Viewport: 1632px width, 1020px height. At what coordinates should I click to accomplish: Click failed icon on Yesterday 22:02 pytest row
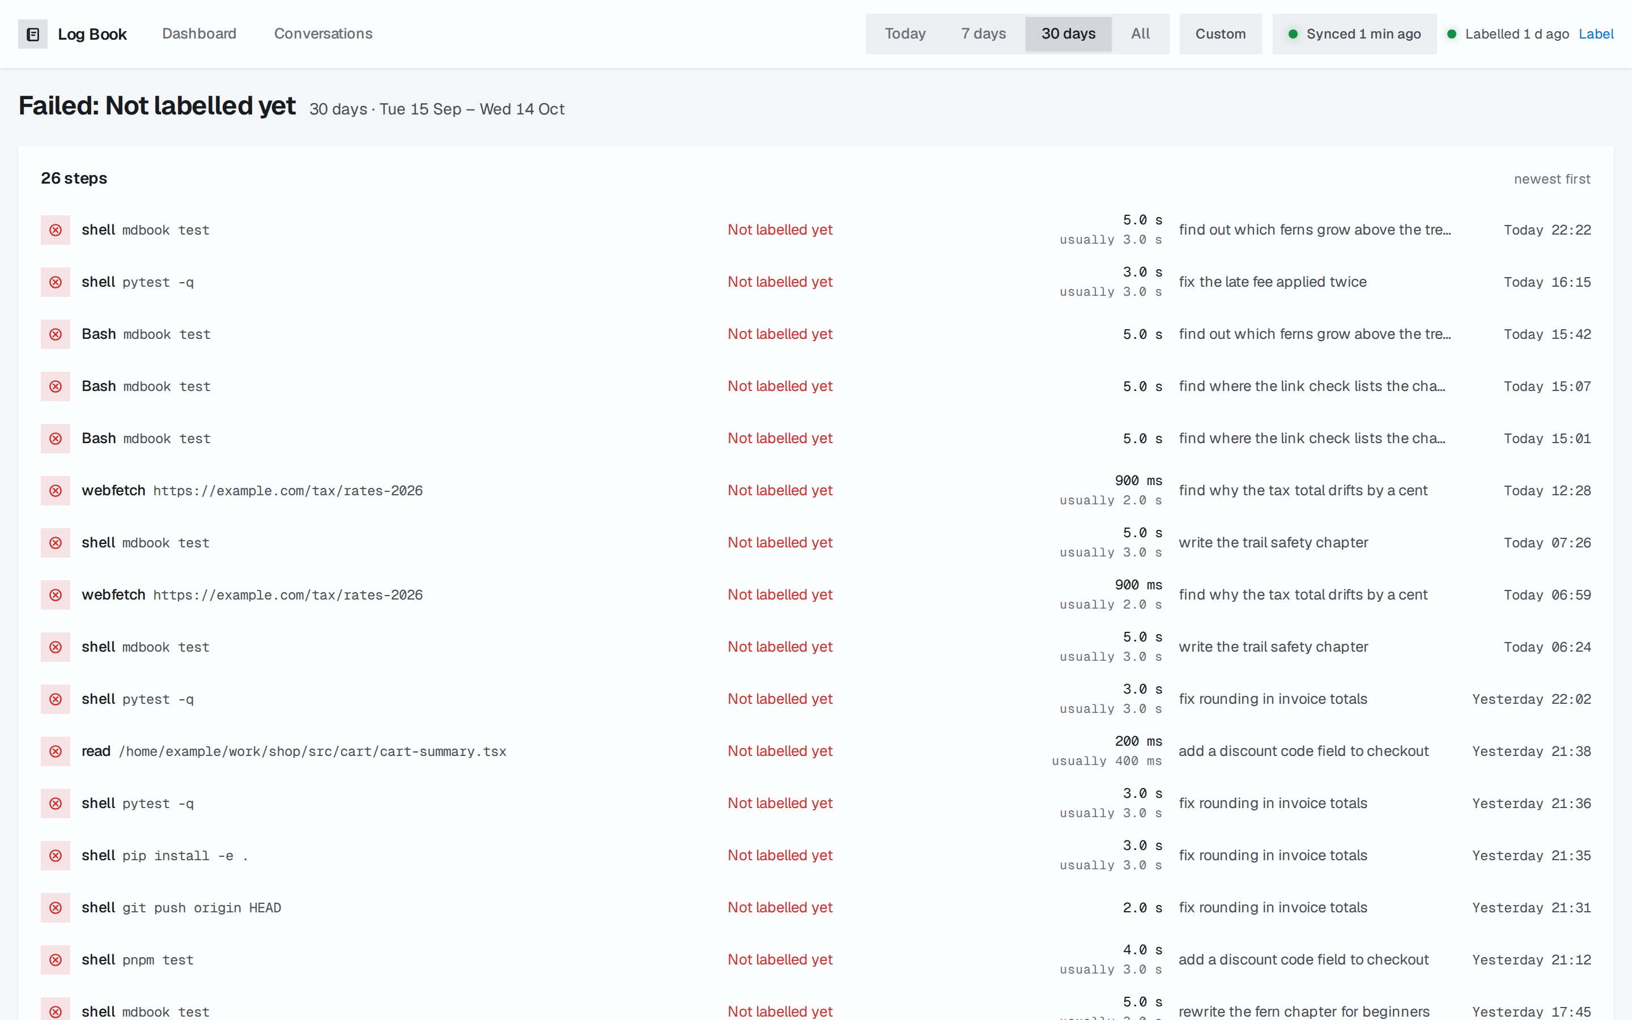pos(56,700)
